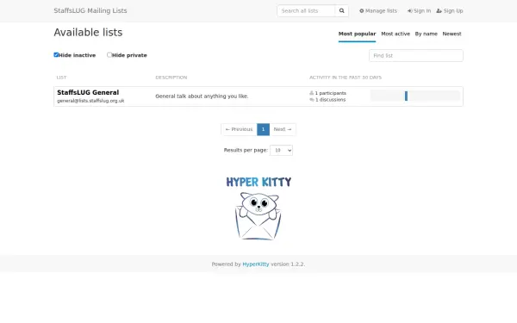Click the 'General talk about anything you like.' description
The height and width of the screenshot is (323, 517).
(x=202, y=96)
